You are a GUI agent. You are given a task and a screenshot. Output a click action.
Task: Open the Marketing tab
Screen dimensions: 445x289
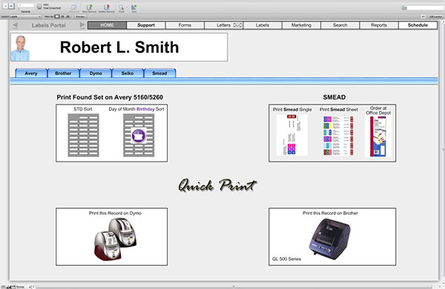point(301,25)
